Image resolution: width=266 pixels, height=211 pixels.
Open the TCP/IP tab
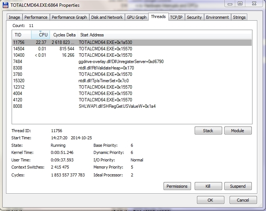pyautogui.click(x=176, y=17)
